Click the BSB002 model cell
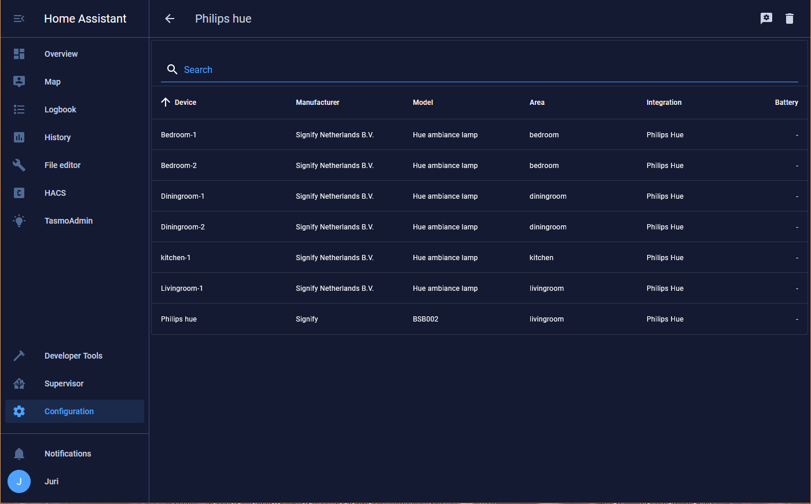 425,319
